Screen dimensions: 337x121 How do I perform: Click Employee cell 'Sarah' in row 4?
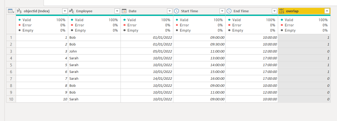point(94,58)
